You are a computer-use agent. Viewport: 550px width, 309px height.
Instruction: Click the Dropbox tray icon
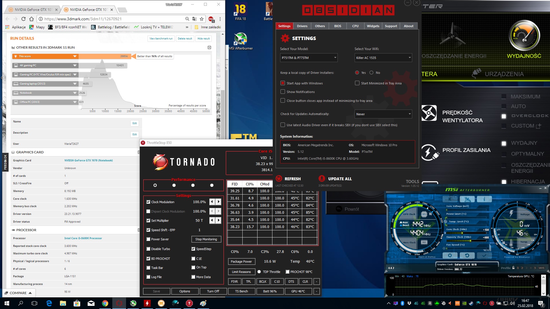pyautogui.click(x=409, y=303)
